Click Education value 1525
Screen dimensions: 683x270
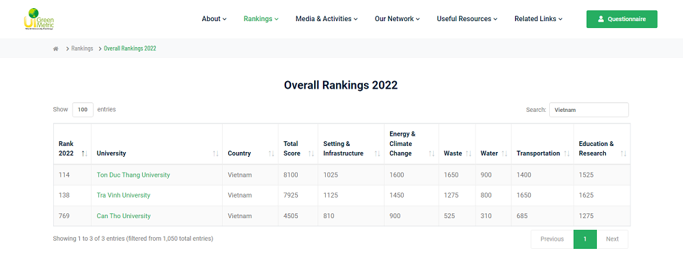coord(586,175)
